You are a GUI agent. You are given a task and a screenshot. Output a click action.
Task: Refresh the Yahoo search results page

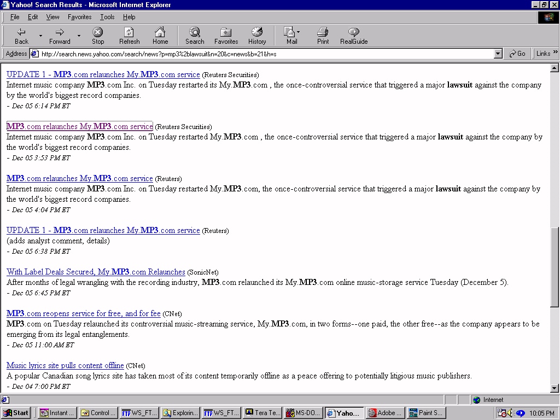pyautogui.click(x=129, y=36)
